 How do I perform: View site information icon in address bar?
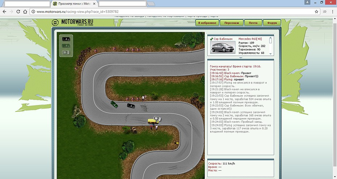(33, 12)
